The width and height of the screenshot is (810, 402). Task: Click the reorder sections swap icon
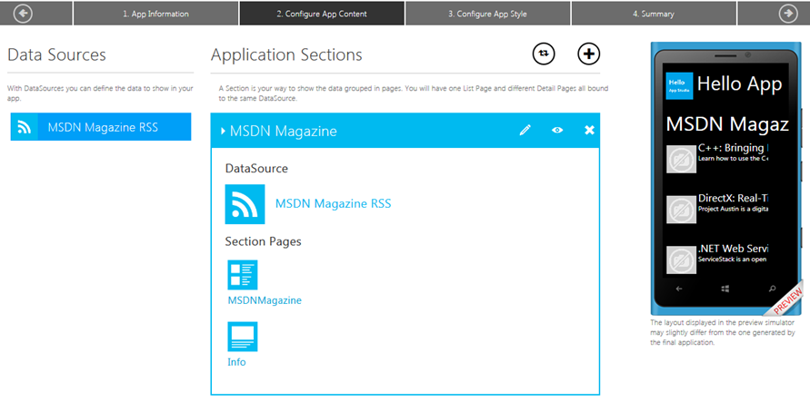[x=544, y=54]
